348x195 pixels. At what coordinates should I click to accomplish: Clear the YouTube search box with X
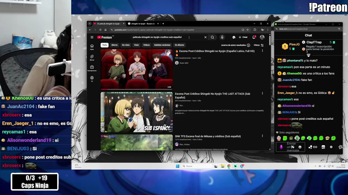(x=205, y=37)
